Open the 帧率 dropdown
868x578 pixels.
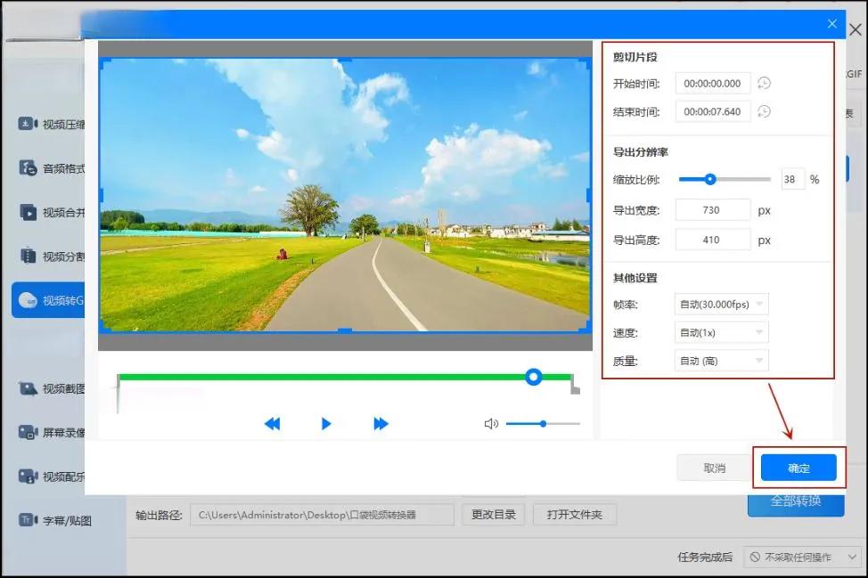point(721,305)
